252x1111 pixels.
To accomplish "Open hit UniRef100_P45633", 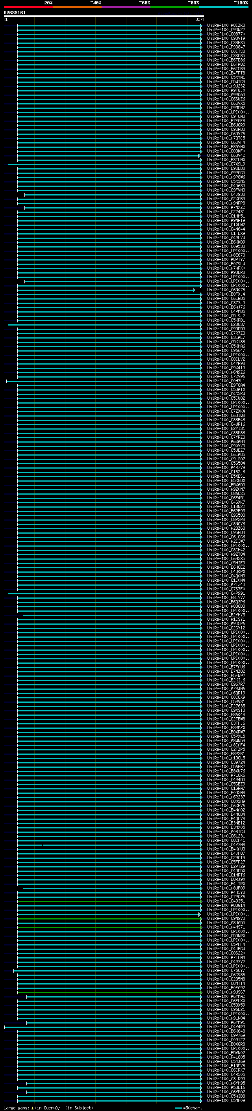I will pos(226,186).
